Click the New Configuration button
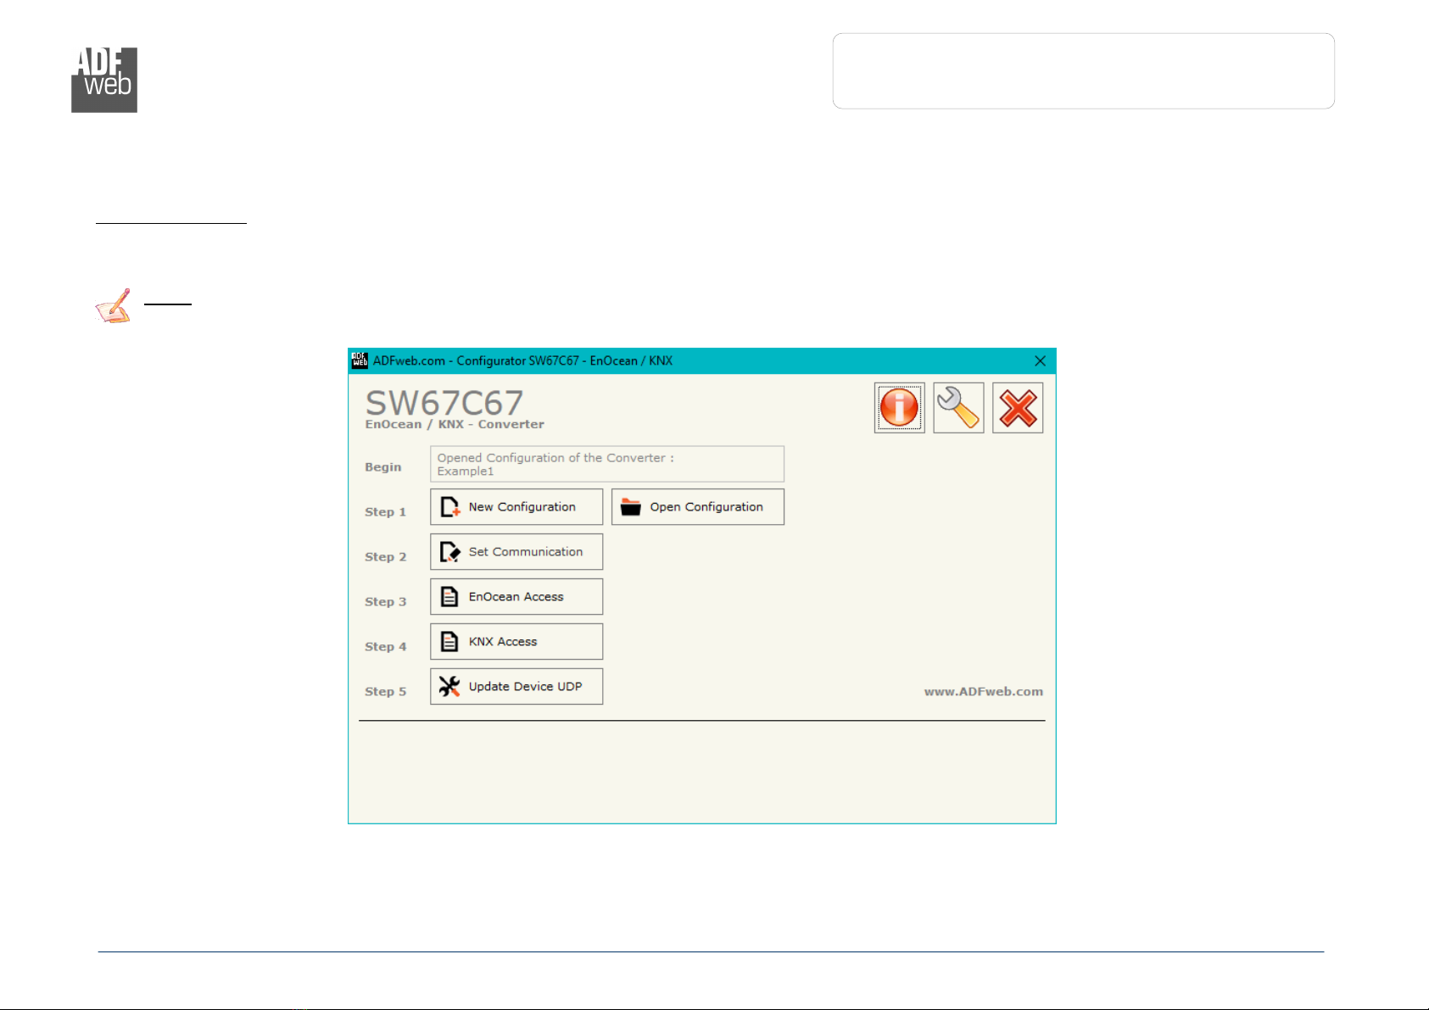Viewport: 1429px width, 1010px height. tap(516, 506)
